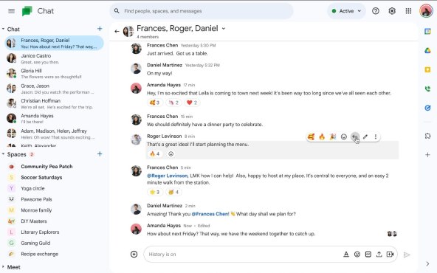Image resolution: width=437 pixels, height=273 pixels.
Task: Edit message with the pencil icon
Action: pyautogui.click(x=365, y=136)
